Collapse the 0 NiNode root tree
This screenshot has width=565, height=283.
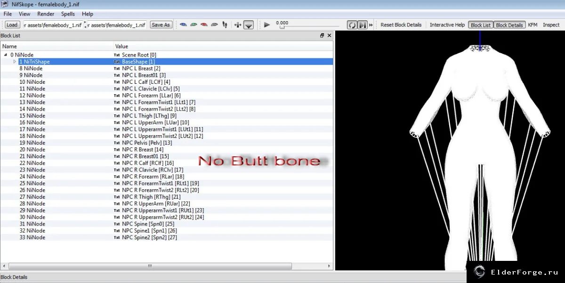pos(5,55)
